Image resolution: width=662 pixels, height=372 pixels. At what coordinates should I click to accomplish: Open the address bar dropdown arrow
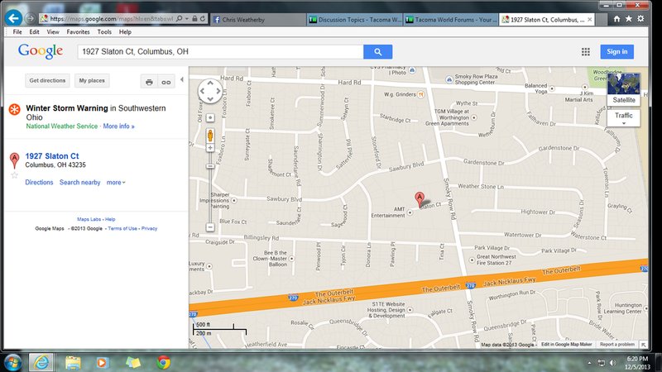187,19
